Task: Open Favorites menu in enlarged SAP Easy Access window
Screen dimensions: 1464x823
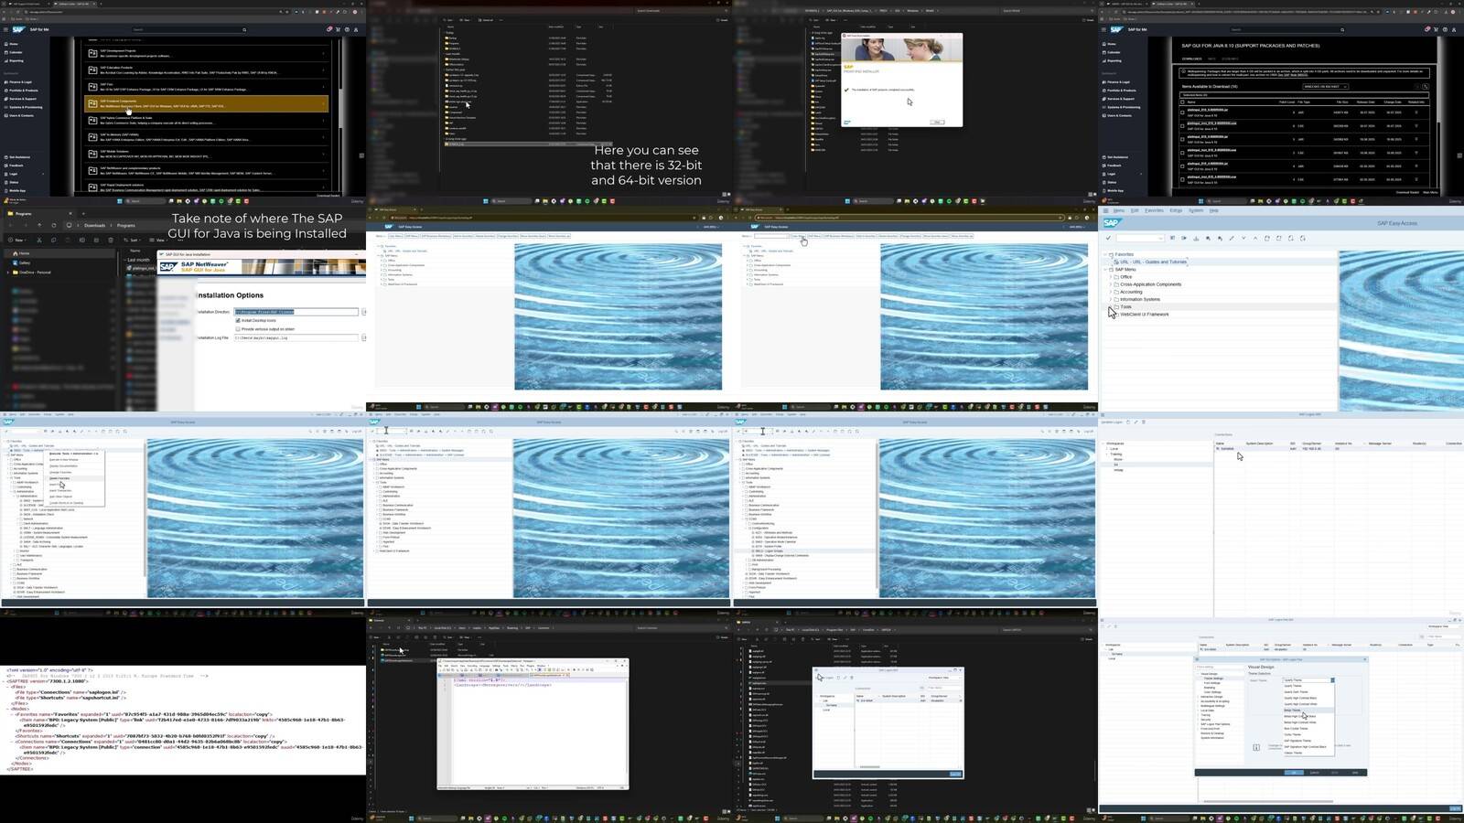Action: click(x=1154, y=210)
